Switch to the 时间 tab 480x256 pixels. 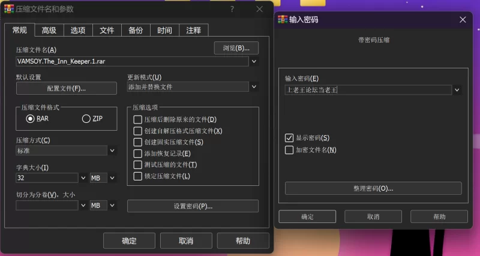164,31
